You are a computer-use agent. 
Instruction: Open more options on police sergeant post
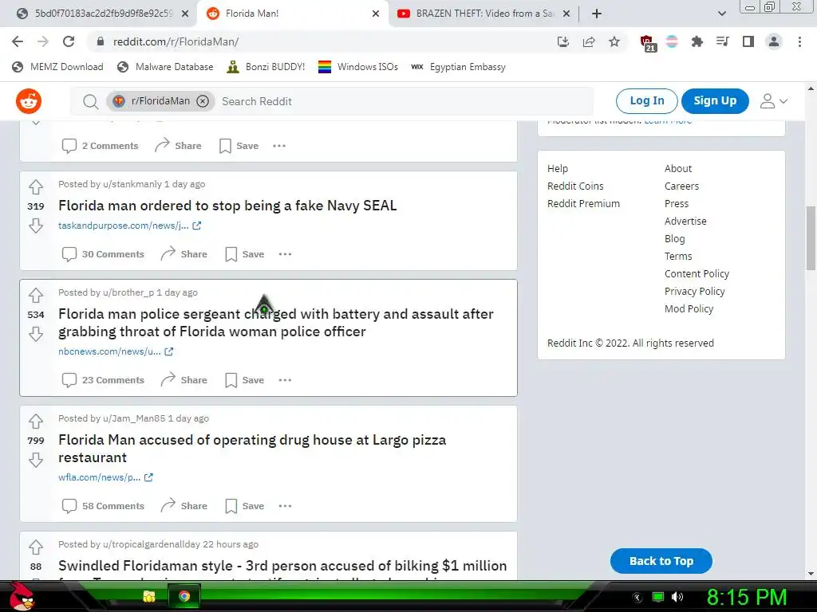point(285,380)
